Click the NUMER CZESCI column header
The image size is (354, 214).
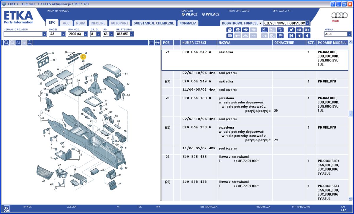click(x=199, y=43)
